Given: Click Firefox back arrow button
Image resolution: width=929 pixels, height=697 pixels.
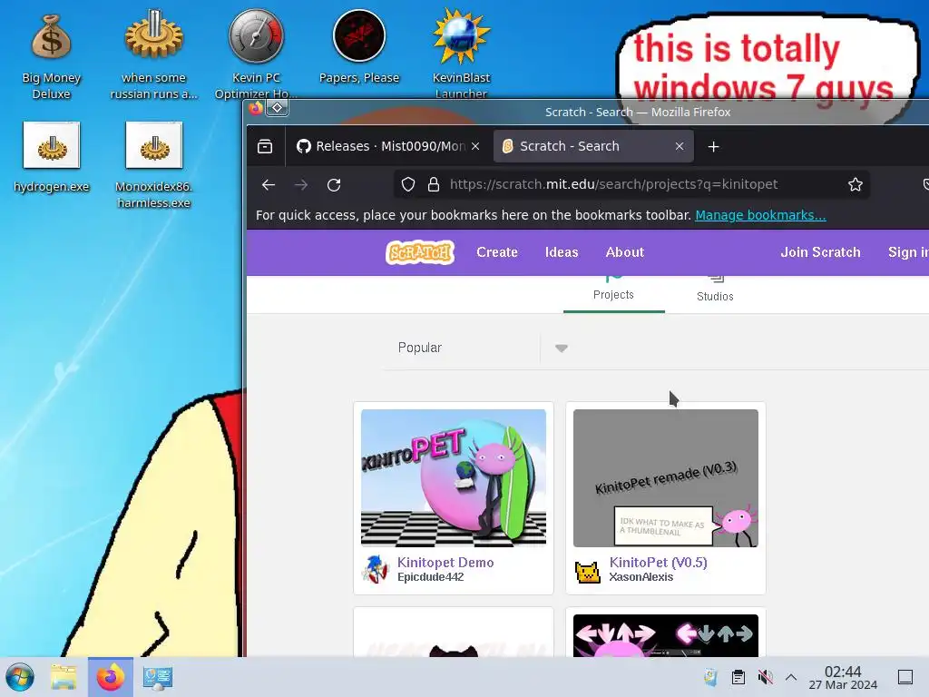Looking at the screenshot, I should click(269, 185).
